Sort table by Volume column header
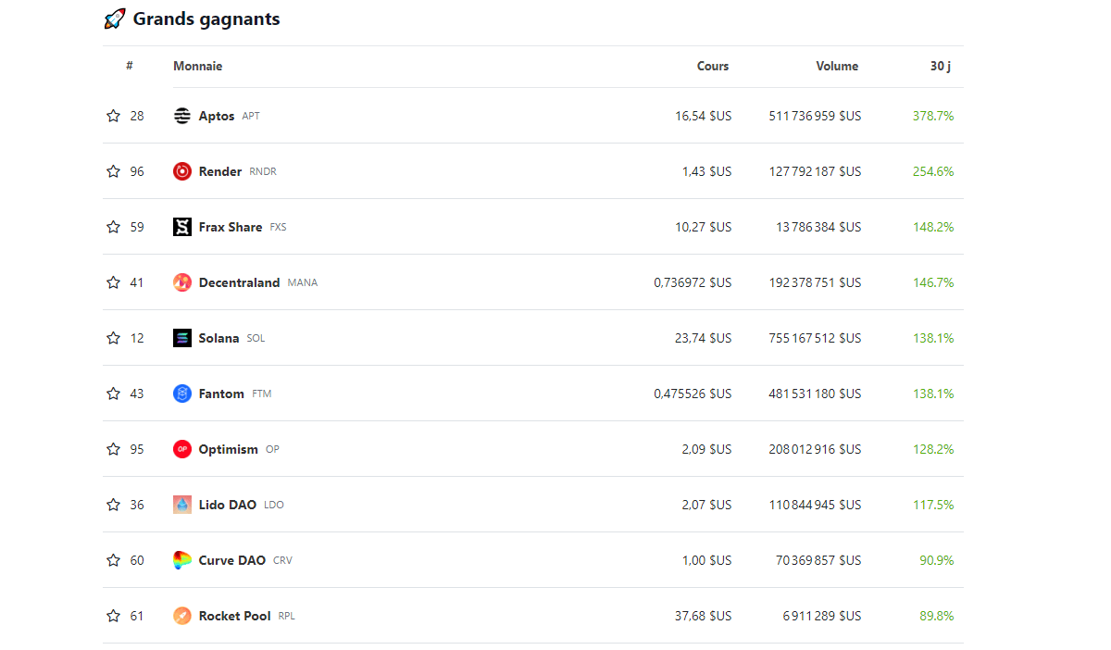Image resolution: width=1111 pixels, height=650 pixels. 837,67
